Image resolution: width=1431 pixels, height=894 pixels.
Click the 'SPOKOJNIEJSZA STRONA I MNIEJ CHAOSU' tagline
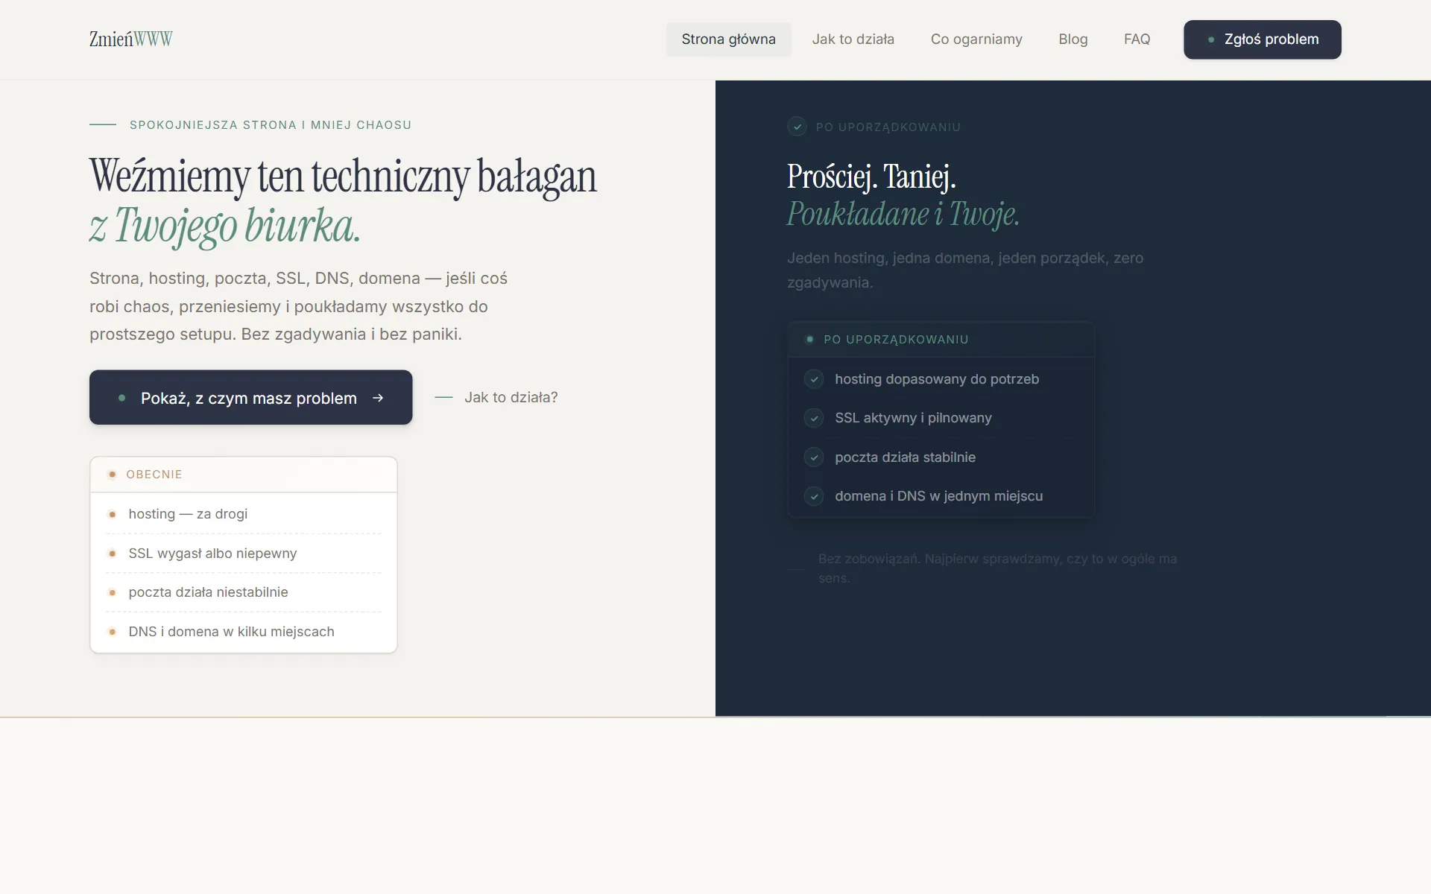pyautogui.click(x=271, y=125)
